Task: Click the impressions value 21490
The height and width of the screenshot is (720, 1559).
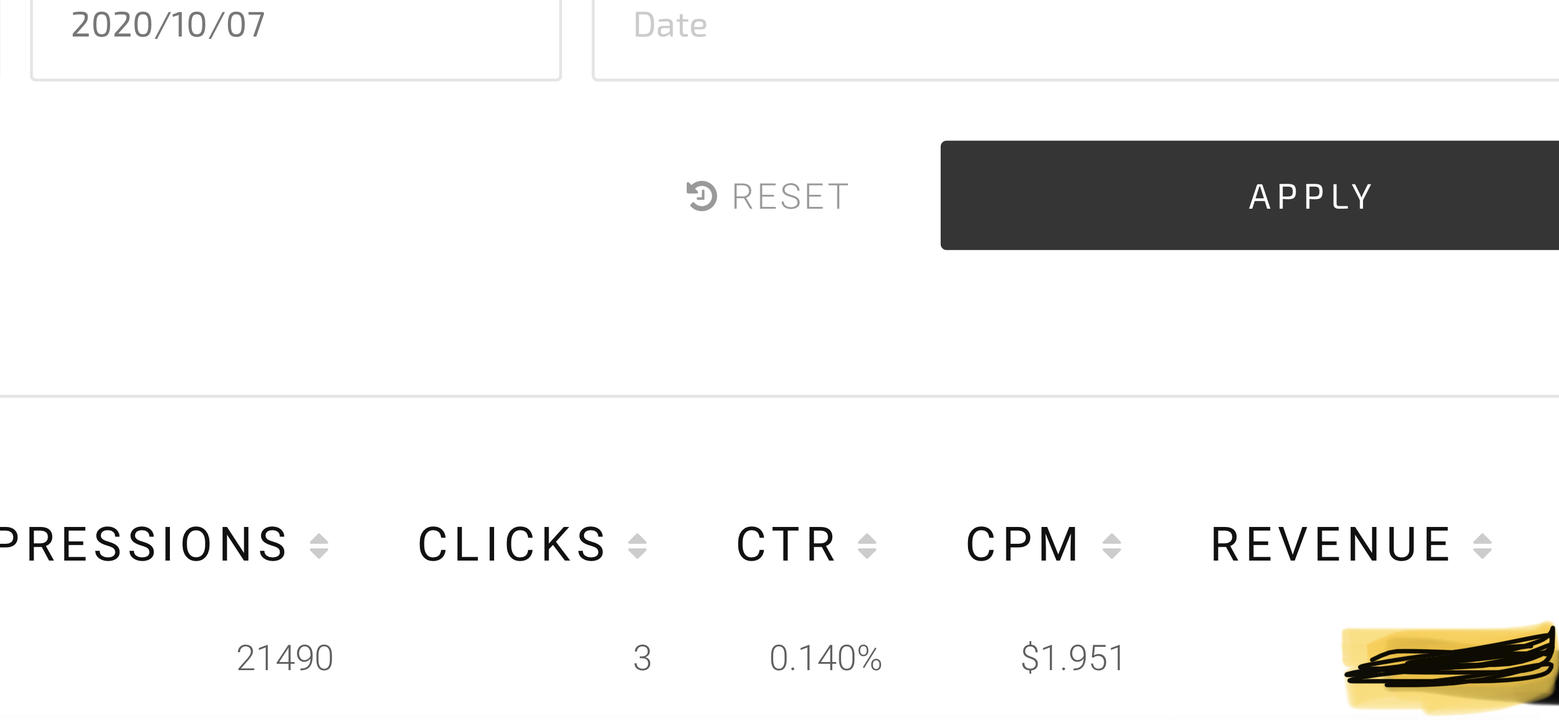Action: [x=284, y=659]
